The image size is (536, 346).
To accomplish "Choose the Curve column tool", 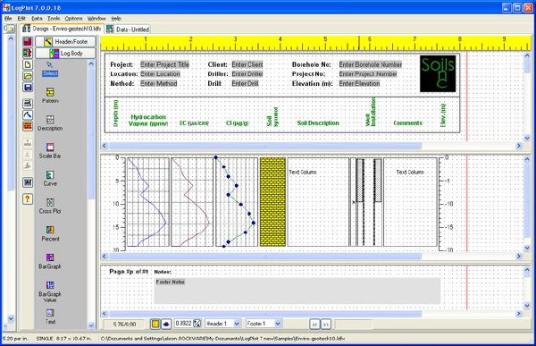I will 50,178.
